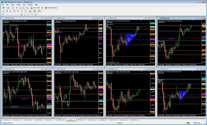The width and height of the screenshot is (207, 125).
Task: Expand the New Chart dropdown arrow
Action: (x=5, y=8)
